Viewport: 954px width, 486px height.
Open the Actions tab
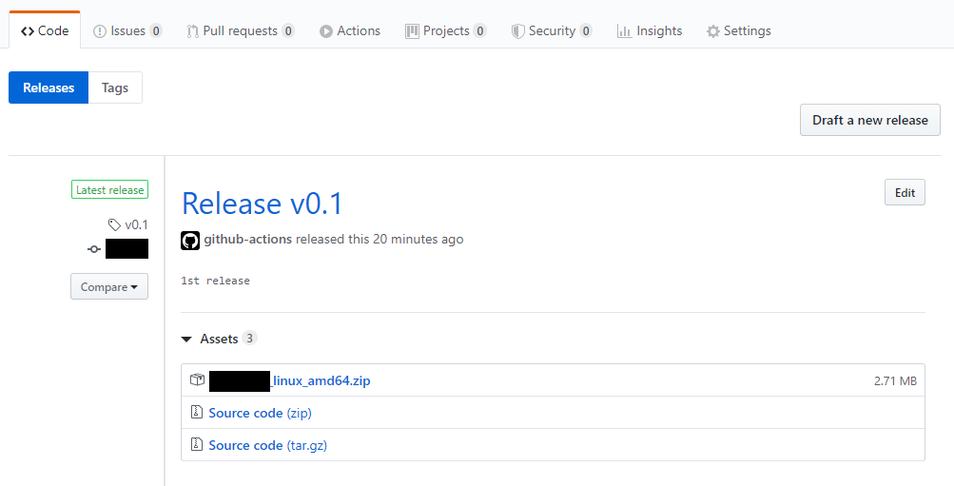[x=350, y=30]
